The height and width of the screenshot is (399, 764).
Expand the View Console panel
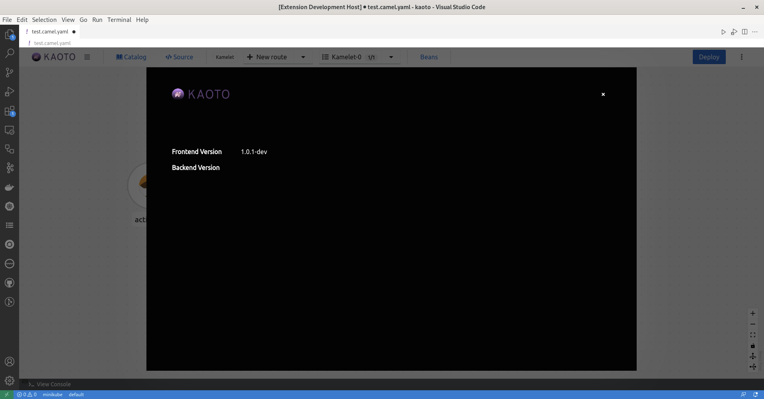(50, 384)
